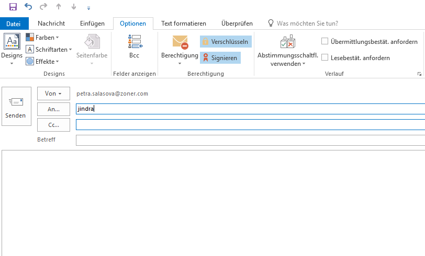Screen dimensions: 425x256
Task: Select the Optionen tab
Action: [x=133, y=24]
